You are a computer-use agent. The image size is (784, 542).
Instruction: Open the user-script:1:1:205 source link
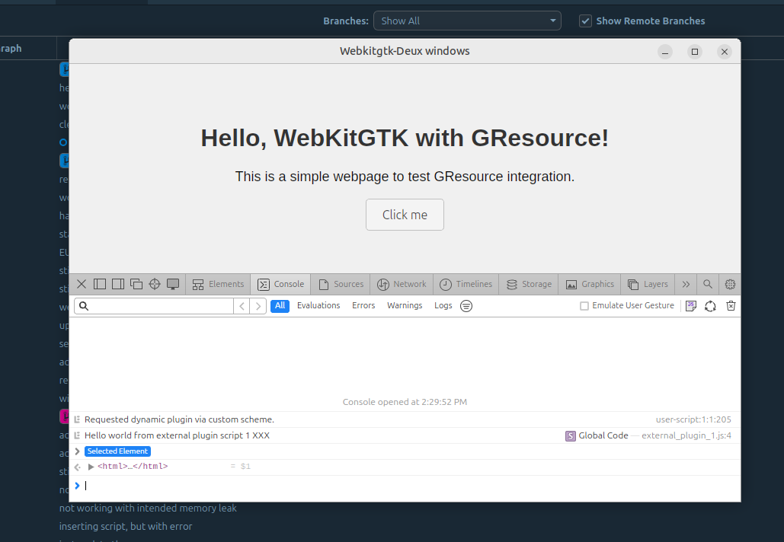point(693,419)
